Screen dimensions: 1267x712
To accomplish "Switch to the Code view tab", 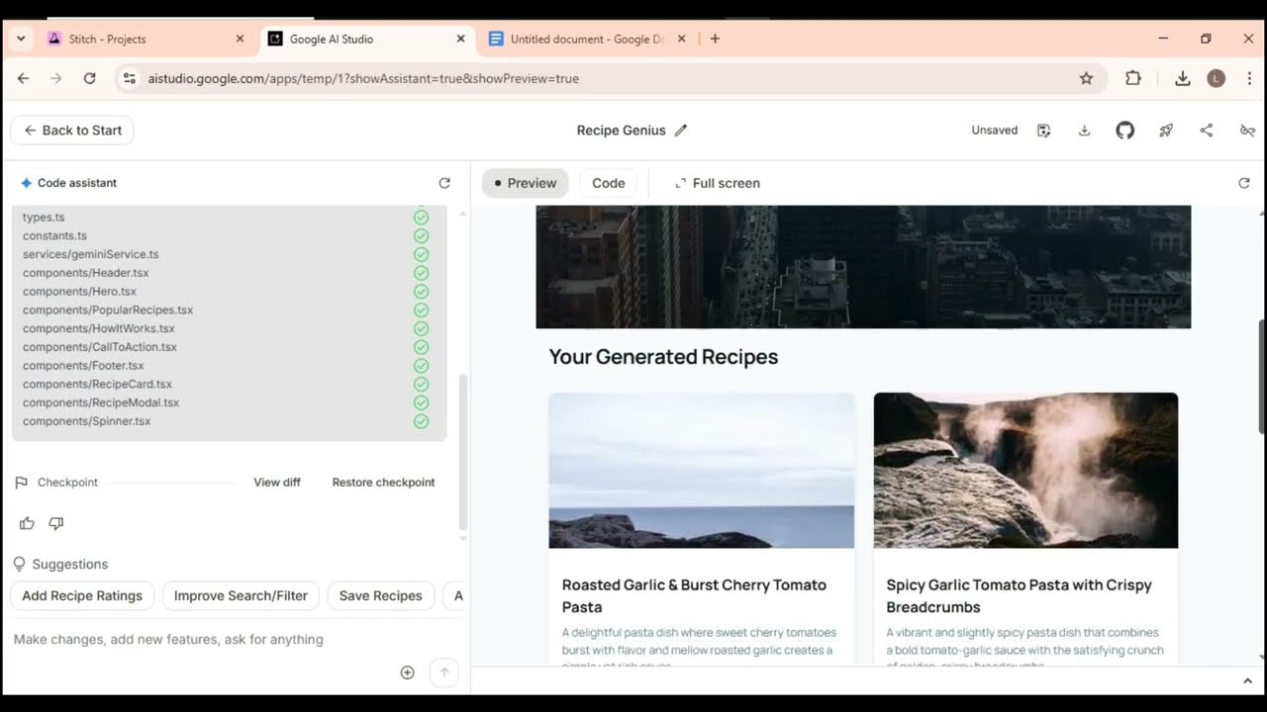I will point(608,183).
